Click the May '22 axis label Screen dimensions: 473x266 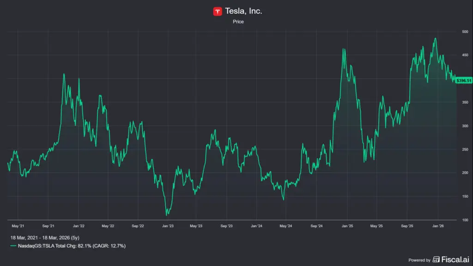pyautogui.click(x=108, y=226)
